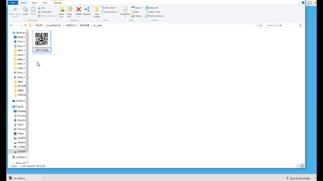The width and height of the screenshot is (323, 181).
Task: Click Select none in the ribbon
Action: click(x=152, y=12)
